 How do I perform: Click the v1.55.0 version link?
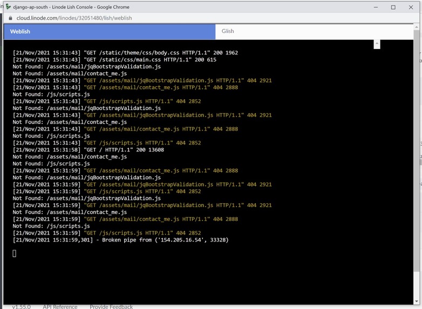click(21, 307)
